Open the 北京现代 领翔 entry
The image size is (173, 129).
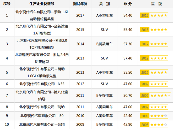coord(42,125)
